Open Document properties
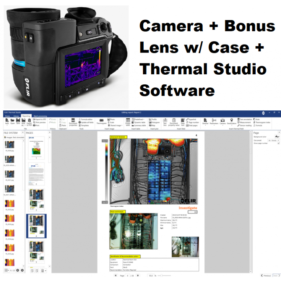Image resolution: width=281 pixels, height=281 pixels. 73,122
